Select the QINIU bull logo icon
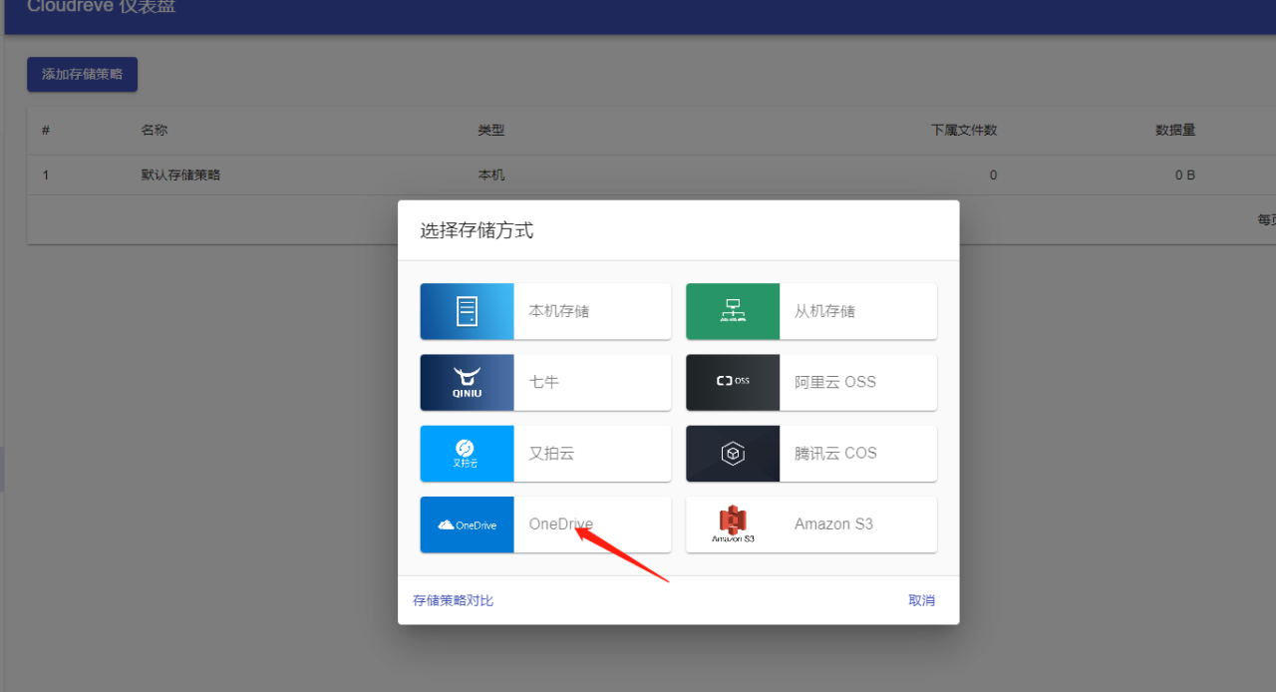 click(x=467, y=382)
